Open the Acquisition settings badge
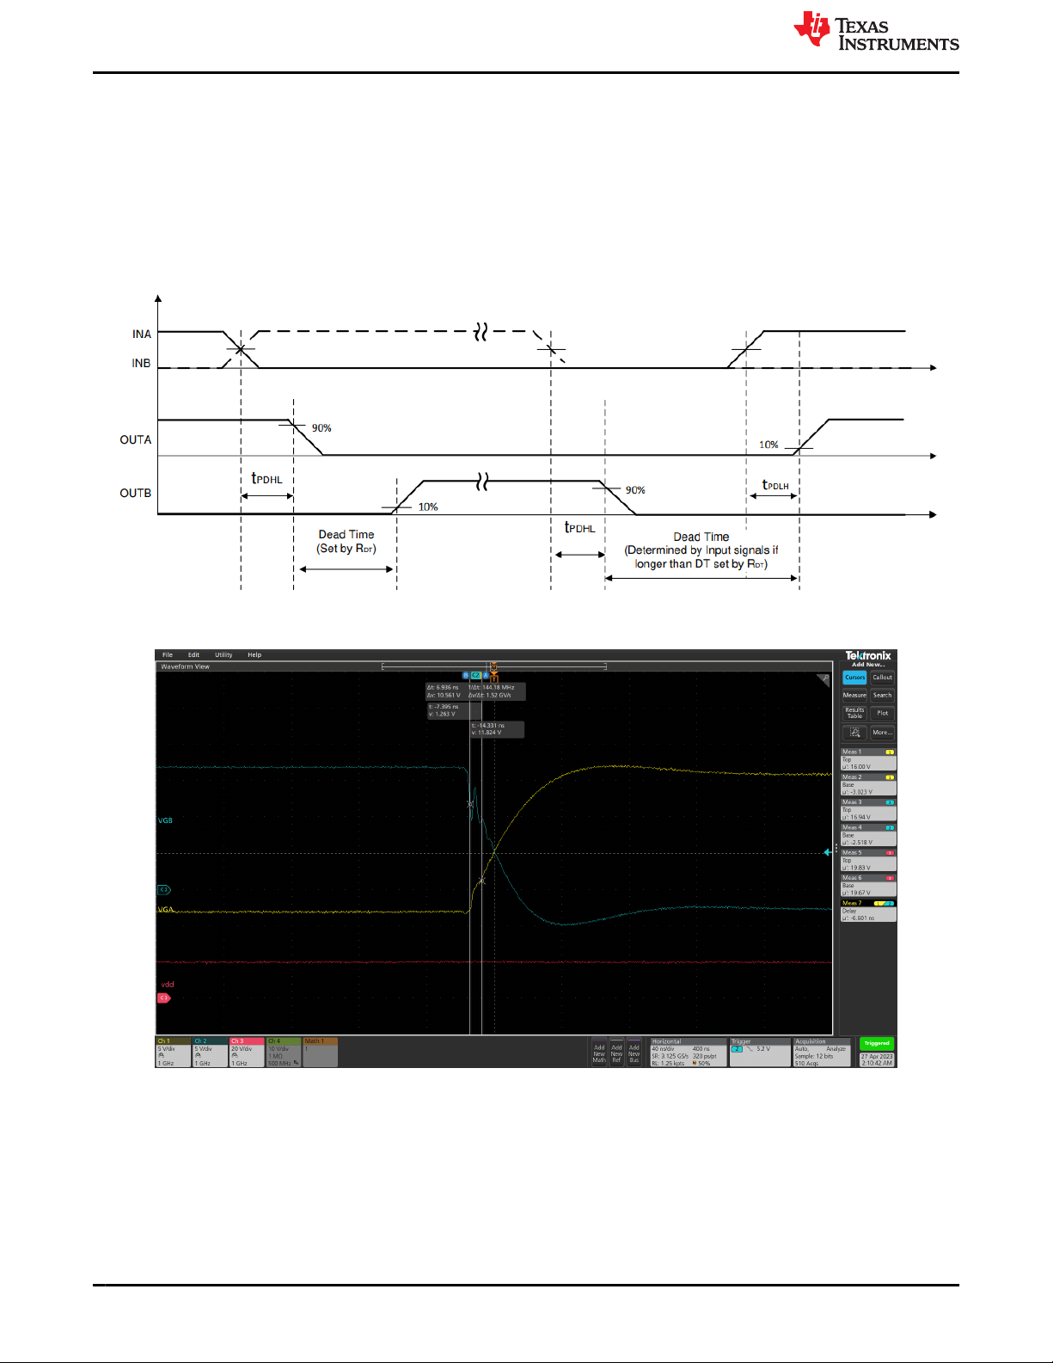This screenshot has width=1053, height=1363. coord(821,1053)
